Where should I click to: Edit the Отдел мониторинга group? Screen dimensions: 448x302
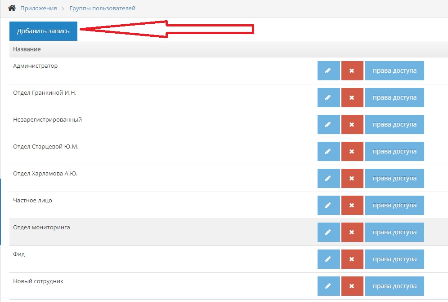[328, 232]
